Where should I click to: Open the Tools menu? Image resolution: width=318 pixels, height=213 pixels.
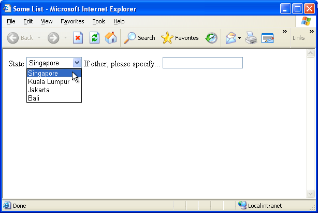point(99,21)
